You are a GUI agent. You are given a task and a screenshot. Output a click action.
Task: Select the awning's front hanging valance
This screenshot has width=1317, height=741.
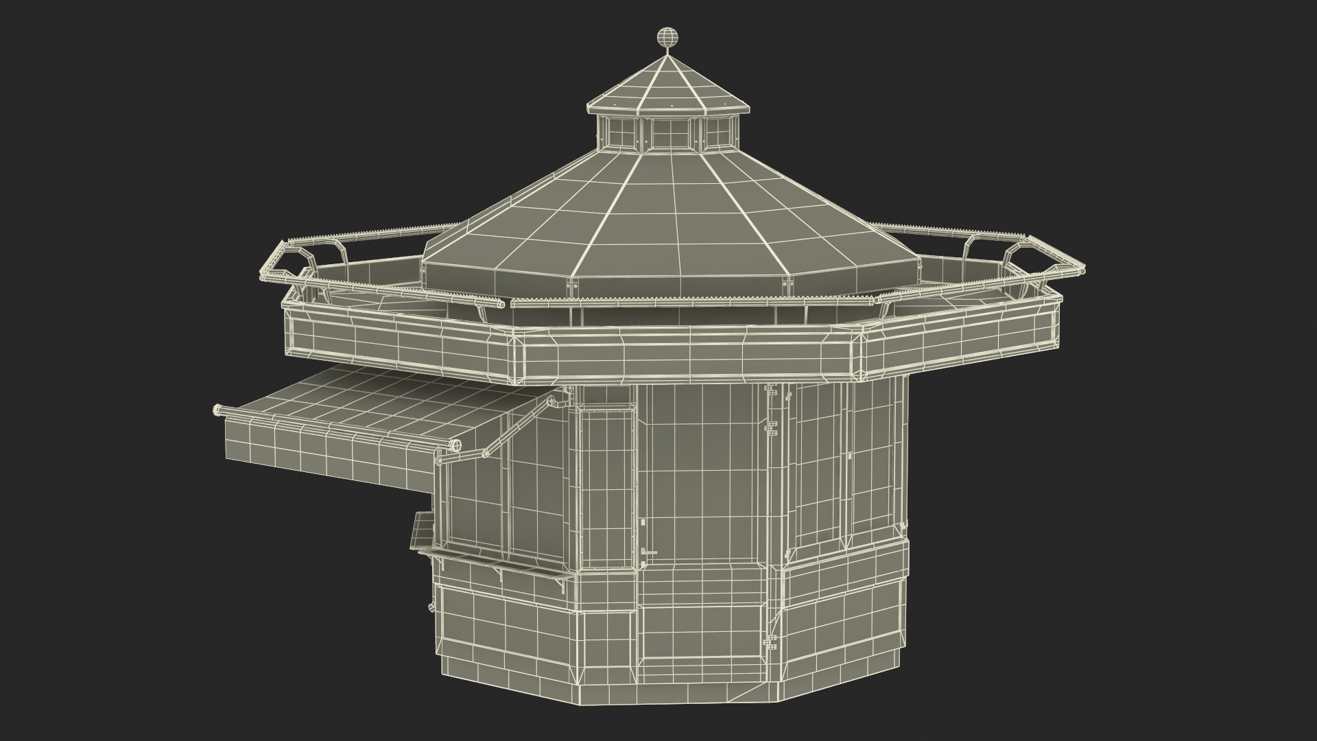322,456
